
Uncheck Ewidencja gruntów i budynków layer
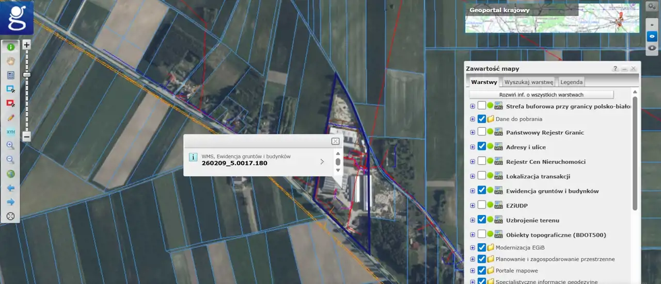coord(481,190)
